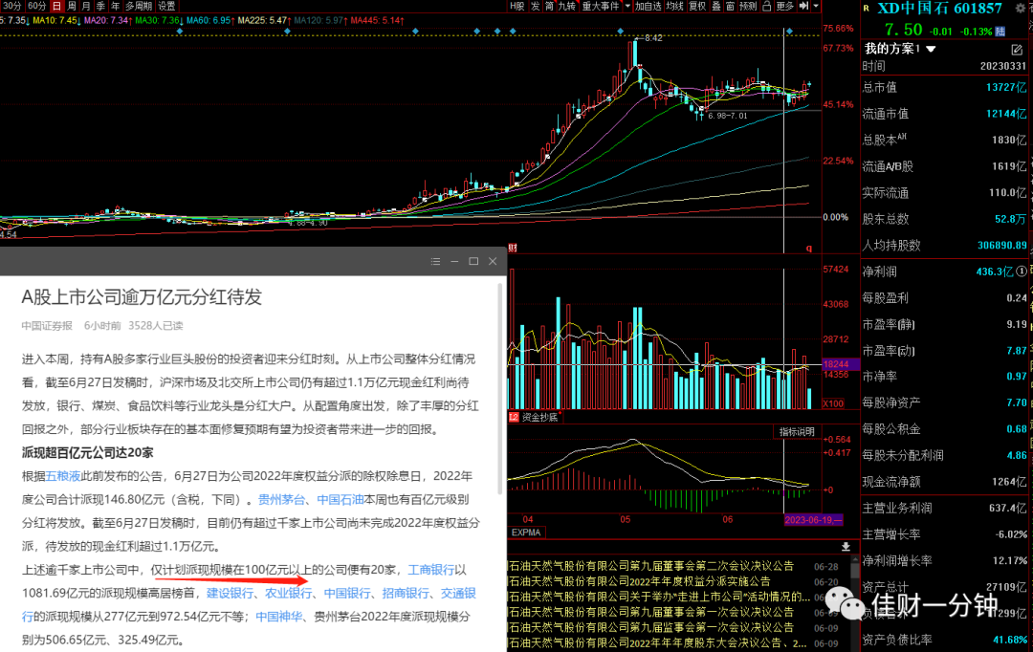
Task: Click the 发 toolbar button
Action: pos(535,6)
